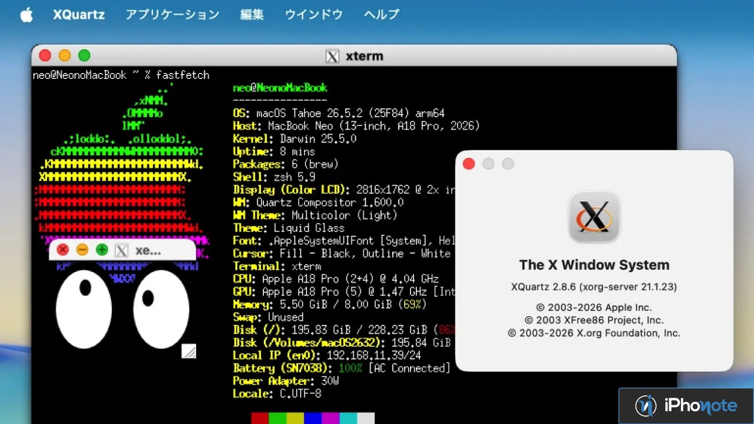Click the blue color block in fastfetch
The height and width of the screenshot is (424, 754).
point(313,418)
